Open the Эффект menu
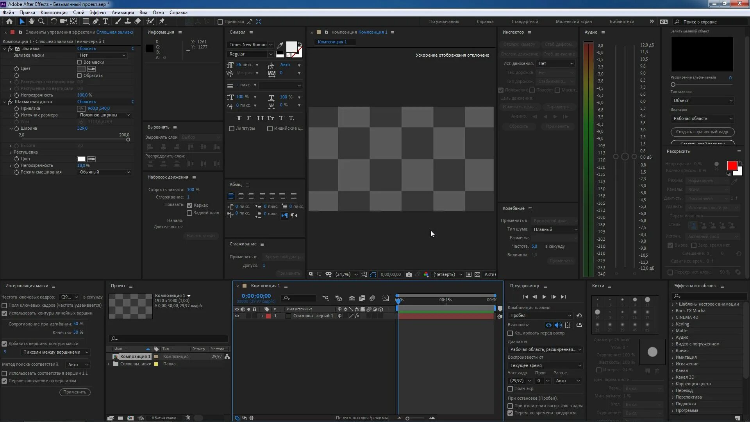Image resolution: width=750 pixels, height=422 pixels. click(x=98, y=13)
